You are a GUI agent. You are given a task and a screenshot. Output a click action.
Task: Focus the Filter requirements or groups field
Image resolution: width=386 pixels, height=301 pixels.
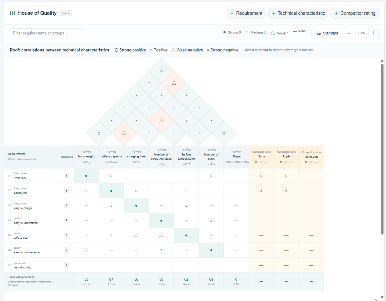tap(47, 33)
